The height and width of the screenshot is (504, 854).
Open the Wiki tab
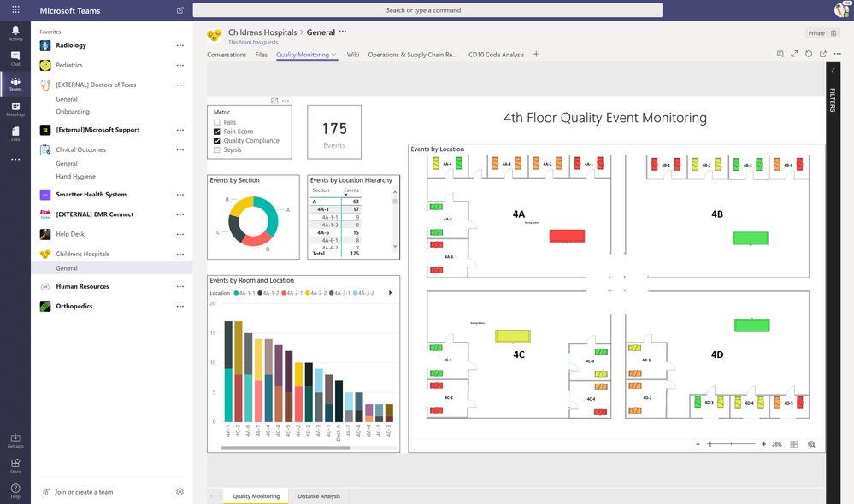[353, 55]
